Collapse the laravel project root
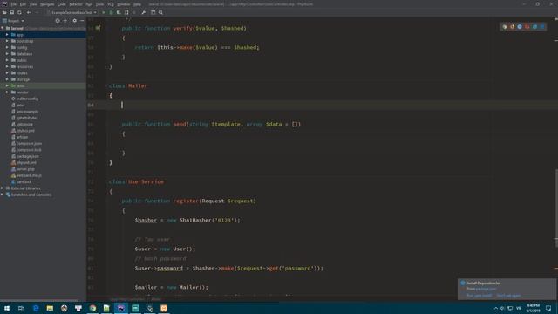 [3, 28]
